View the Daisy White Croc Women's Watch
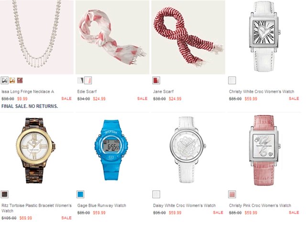The width and height of the screenshot is (306, 226). [x=185, y=205]
